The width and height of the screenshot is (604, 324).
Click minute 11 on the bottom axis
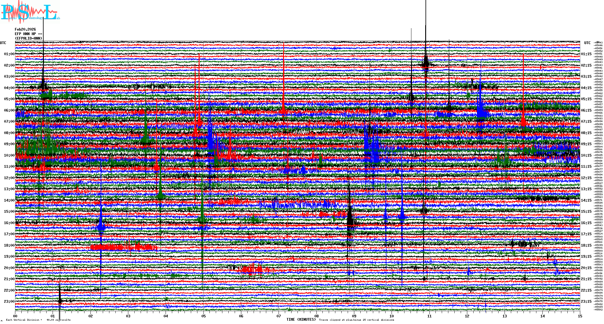pyautogui.click(x=429, y=316)
